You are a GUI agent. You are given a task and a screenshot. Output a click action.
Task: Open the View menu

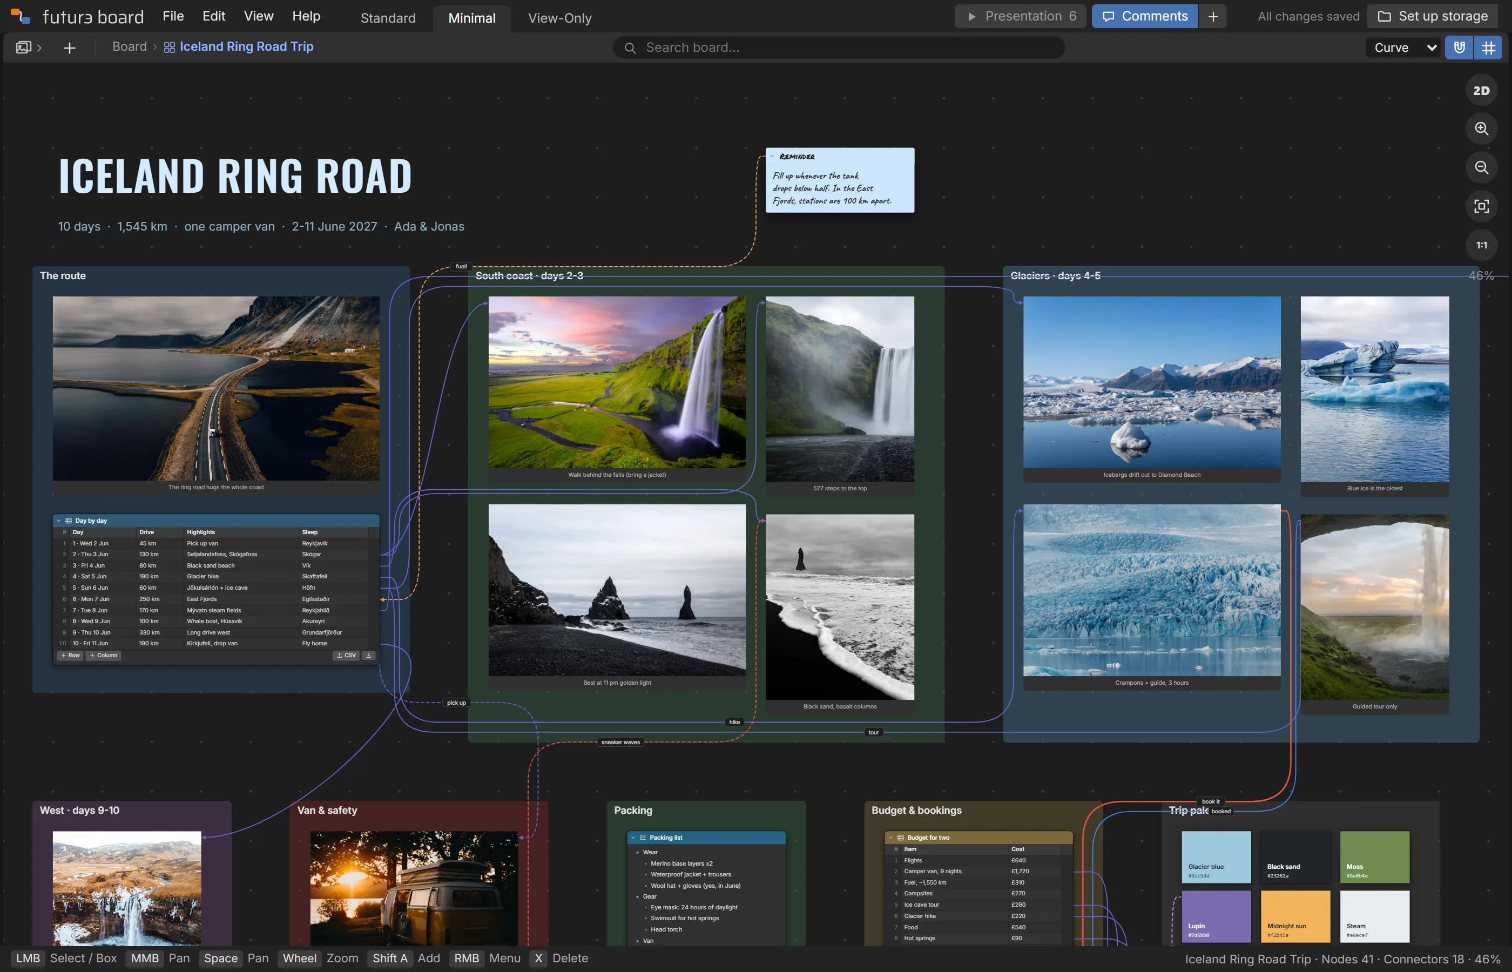point(259,16)
